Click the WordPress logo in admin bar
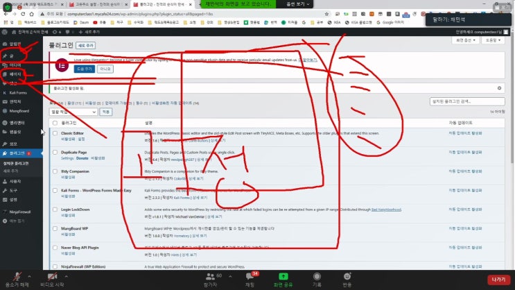Screen dimensions: 515x290 (x=5, y=32)
